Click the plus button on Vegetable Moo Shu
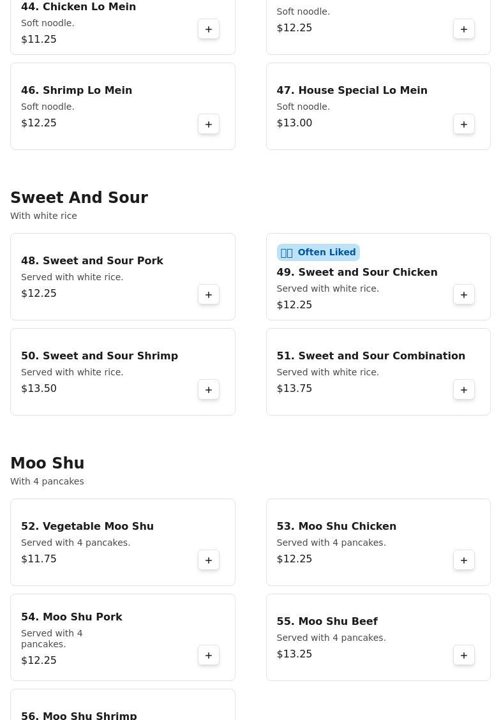The width and height of the screenshot is (501, 720). (x=209, y=560)
